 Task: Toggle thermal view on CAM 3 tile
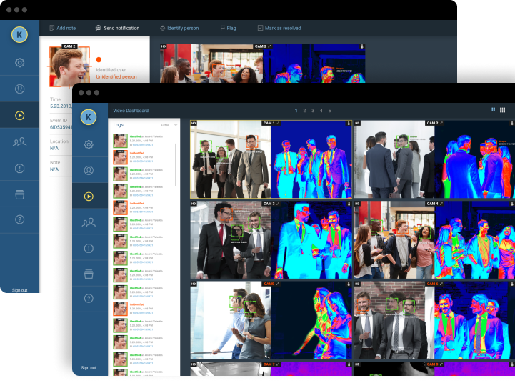349,204
